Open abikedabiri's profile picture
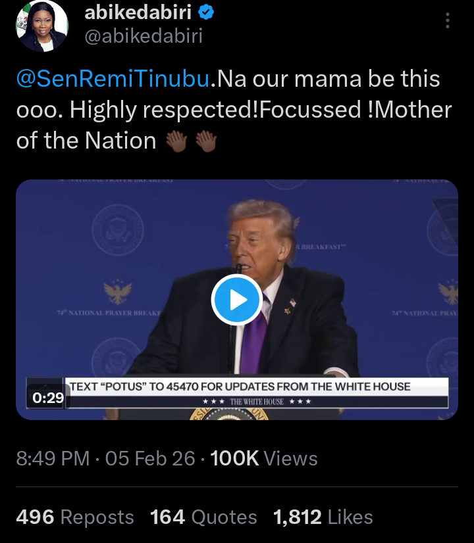474x543 pixels. [x=42, y=26]
